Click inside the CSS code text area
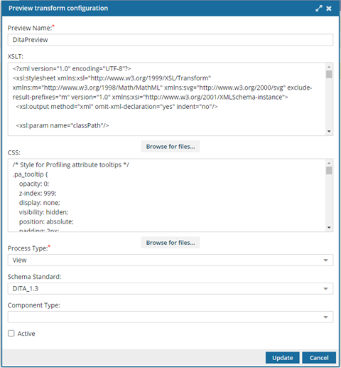The image size is (341, 368). (x=167, y=195)
